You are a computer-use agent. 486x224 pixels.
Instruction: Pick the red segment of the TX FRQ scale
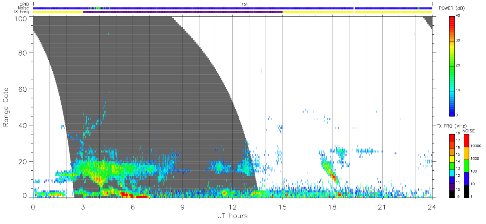[x=452, y=138]
